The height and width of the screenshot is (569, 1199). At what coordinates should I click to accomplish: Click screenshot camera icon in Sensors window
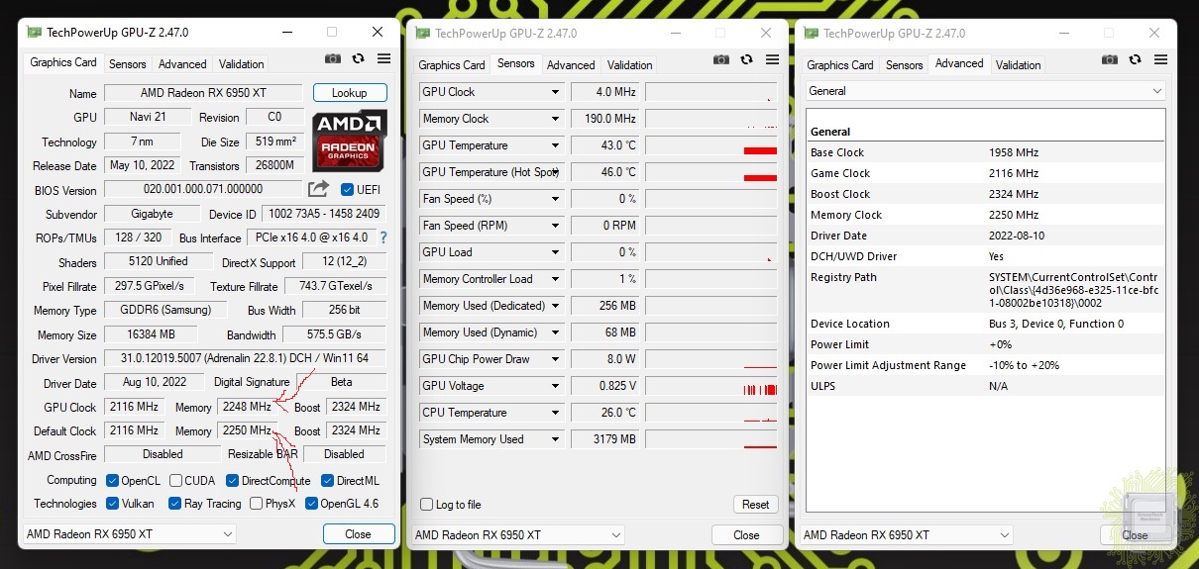tap(721, 60)
